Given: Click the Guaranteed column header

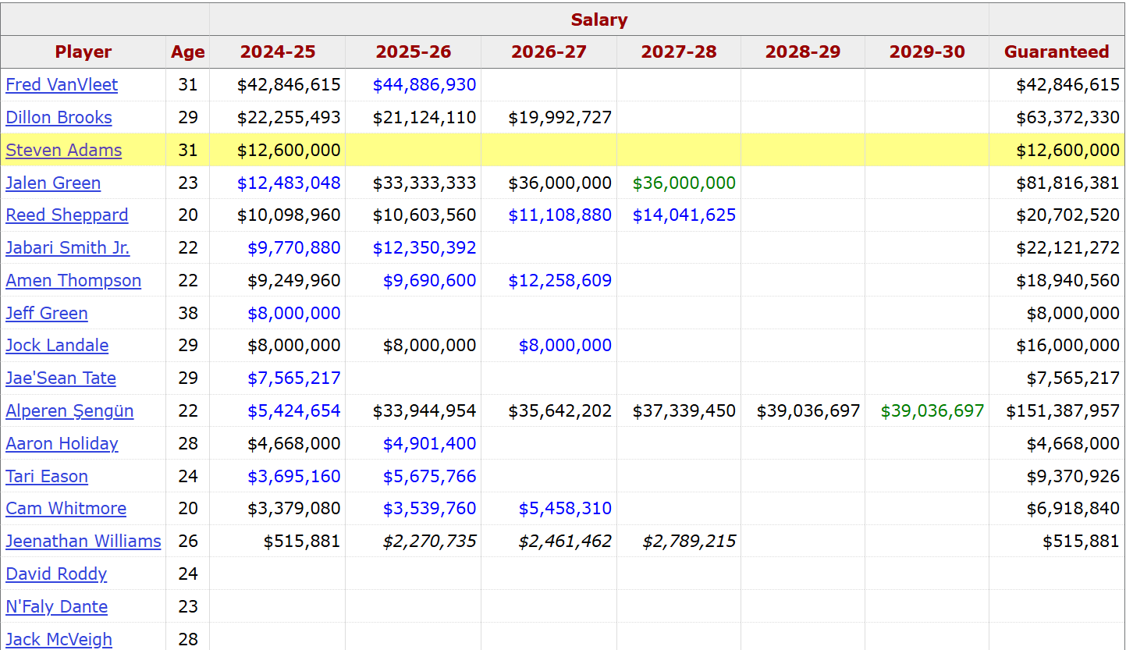Looking at the screenshot, I should [x=1056, y=52].
